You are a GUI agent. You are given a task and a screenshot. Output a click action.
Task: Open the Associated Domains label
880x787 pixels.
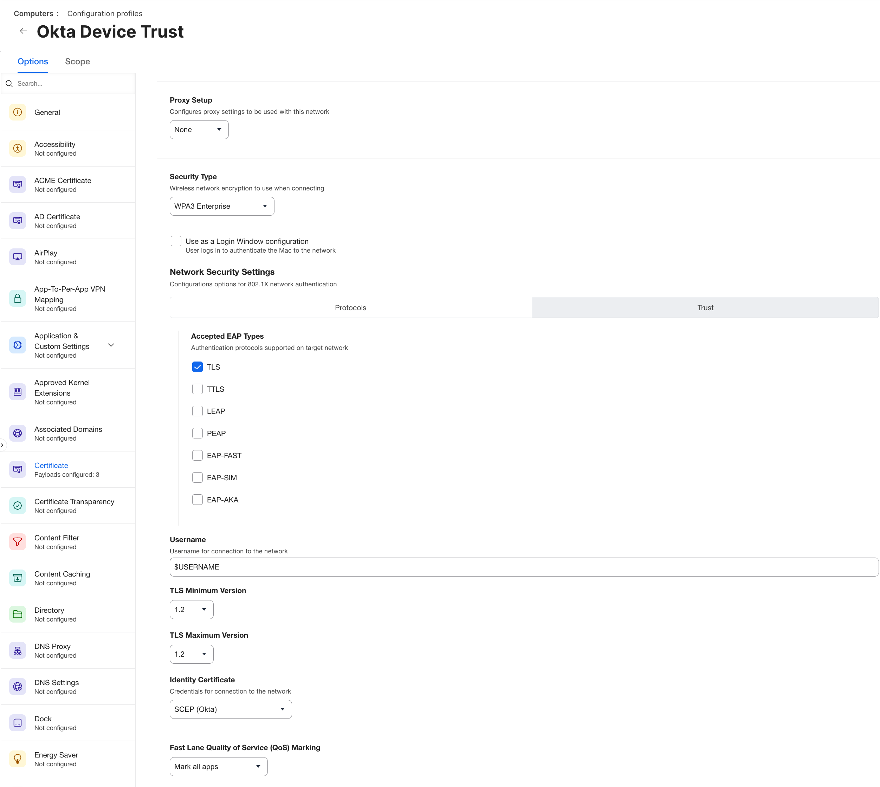68,429
